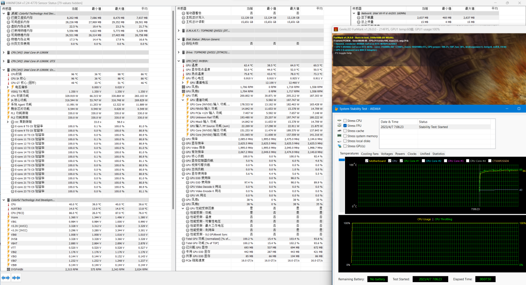Click the memory chip icon beside Stress system memory
The image size is (526, 285).
[340, 136]
